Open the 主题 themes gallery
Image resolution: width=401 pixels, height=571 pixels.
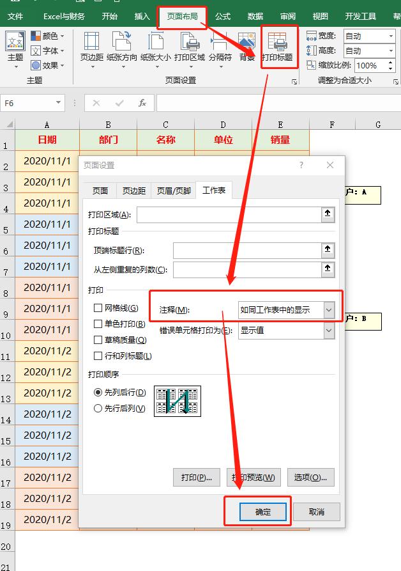(x=15, y=50)
